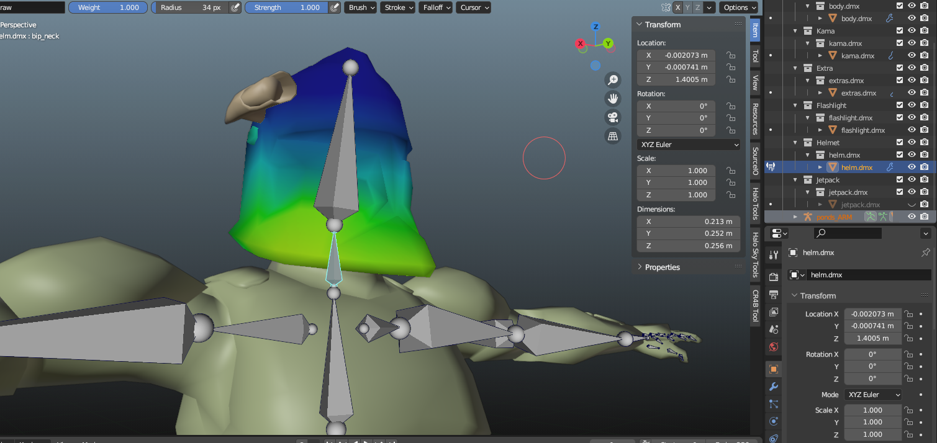Switch to the Halo Tools sidebar tab

[755, 204]
